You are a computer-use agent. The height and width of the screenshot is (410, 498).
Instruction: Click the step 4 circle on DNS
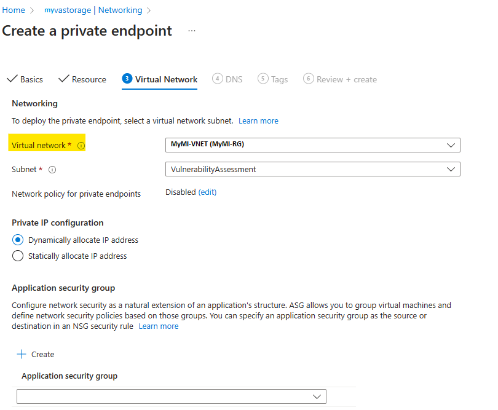218,79
